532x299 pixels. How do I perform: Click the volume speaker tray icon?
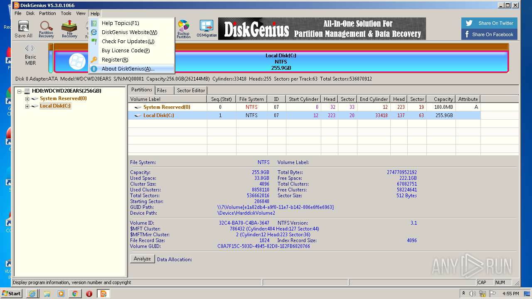(x=473, y=294)
